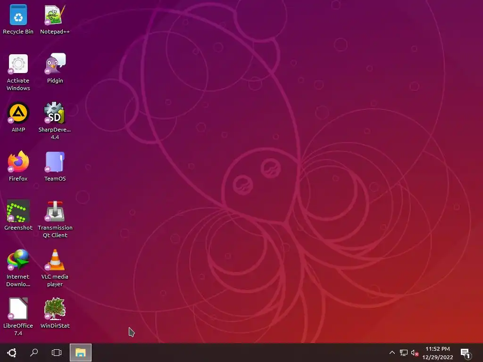Viewport: 483px width, 362px height.
Task: Launch Internet Download Manager shortcut
Action: pyautogui.click(x=18, y=268)
